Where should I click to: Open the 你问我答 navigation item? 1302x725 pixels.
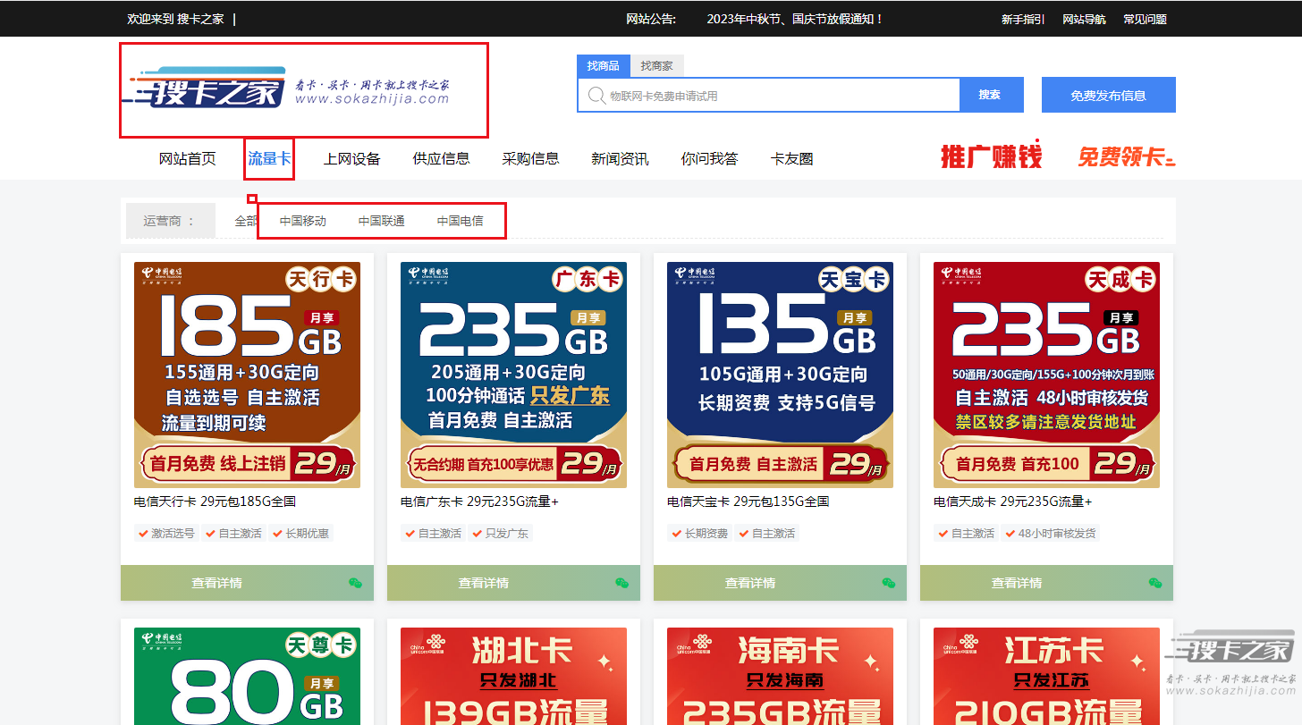[x=710, y=159]
